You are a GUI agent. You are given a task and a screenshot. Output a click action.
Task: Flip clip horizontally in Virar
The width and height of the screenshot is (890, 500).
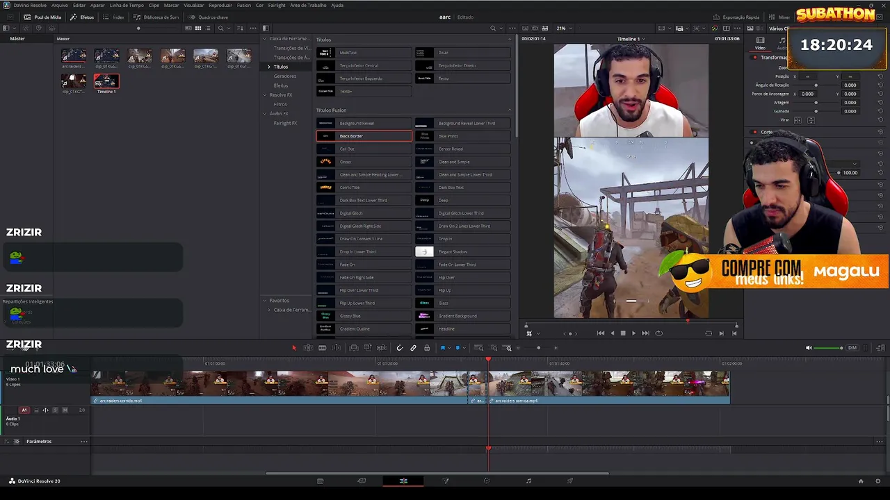(x=798, y=120)
